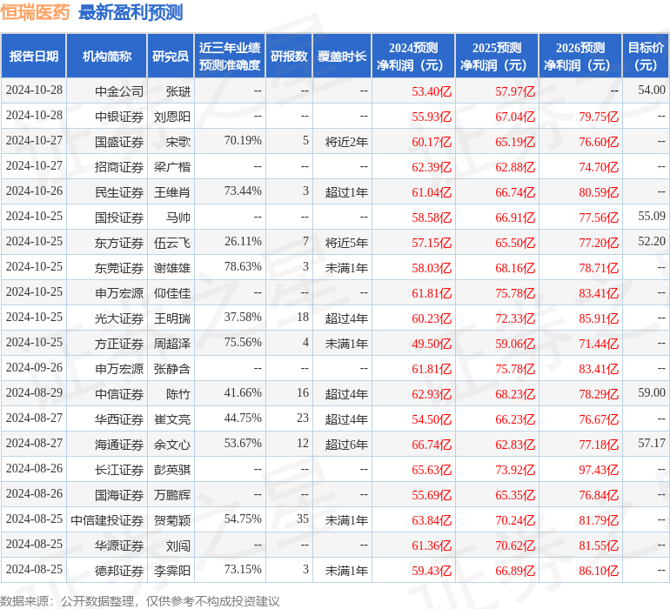This screenshot has height=609, width=670.
Task: Click accuracy value 70.19%
Action: tap(243, 140)
